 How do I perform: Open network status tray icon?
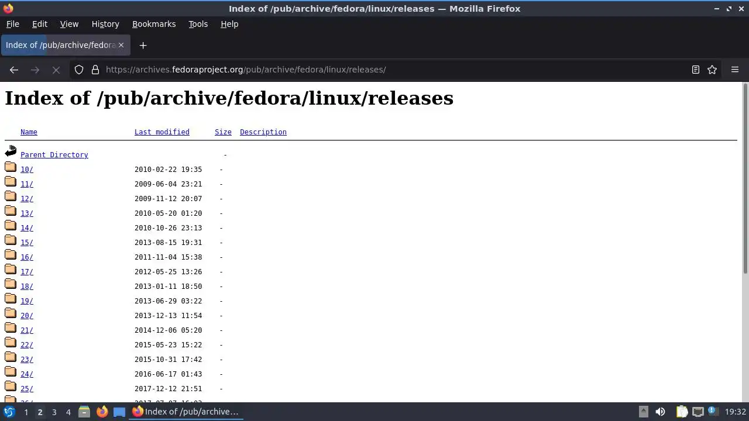[x=698, y=412]
